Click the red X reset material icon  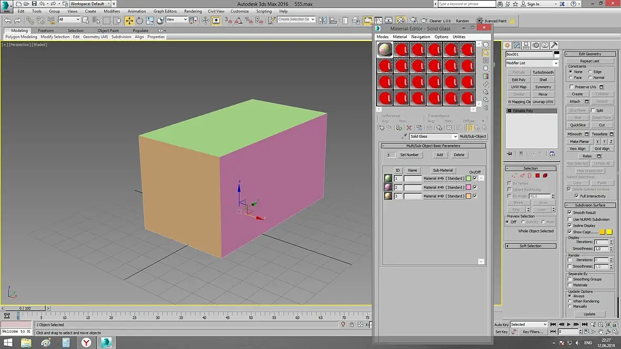click(409, 128)
